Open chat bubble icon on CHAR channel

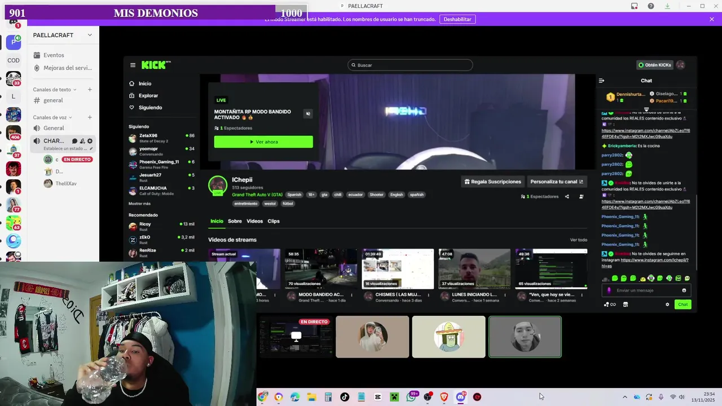74,141
